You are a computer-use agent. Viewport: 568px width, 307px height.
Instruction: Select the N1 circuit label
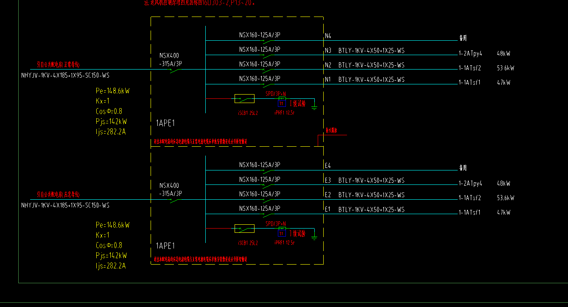[328, 80]
